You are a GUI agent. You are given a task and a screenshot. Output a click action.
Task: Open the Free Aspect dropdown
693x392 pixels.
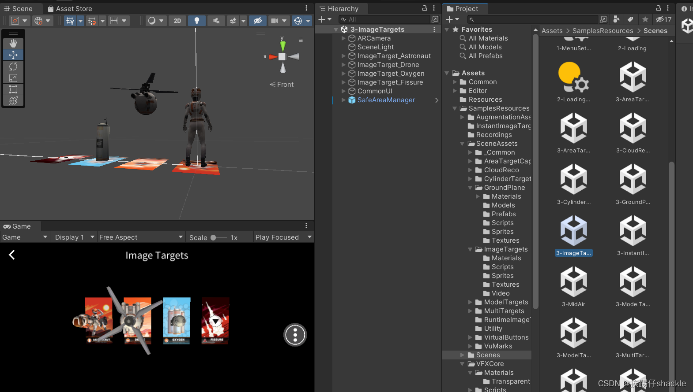coord(141,237)
